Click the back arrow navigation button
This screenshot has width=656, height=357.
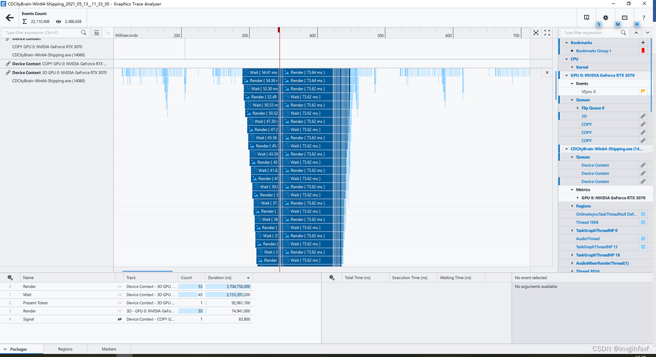point(9,17)
